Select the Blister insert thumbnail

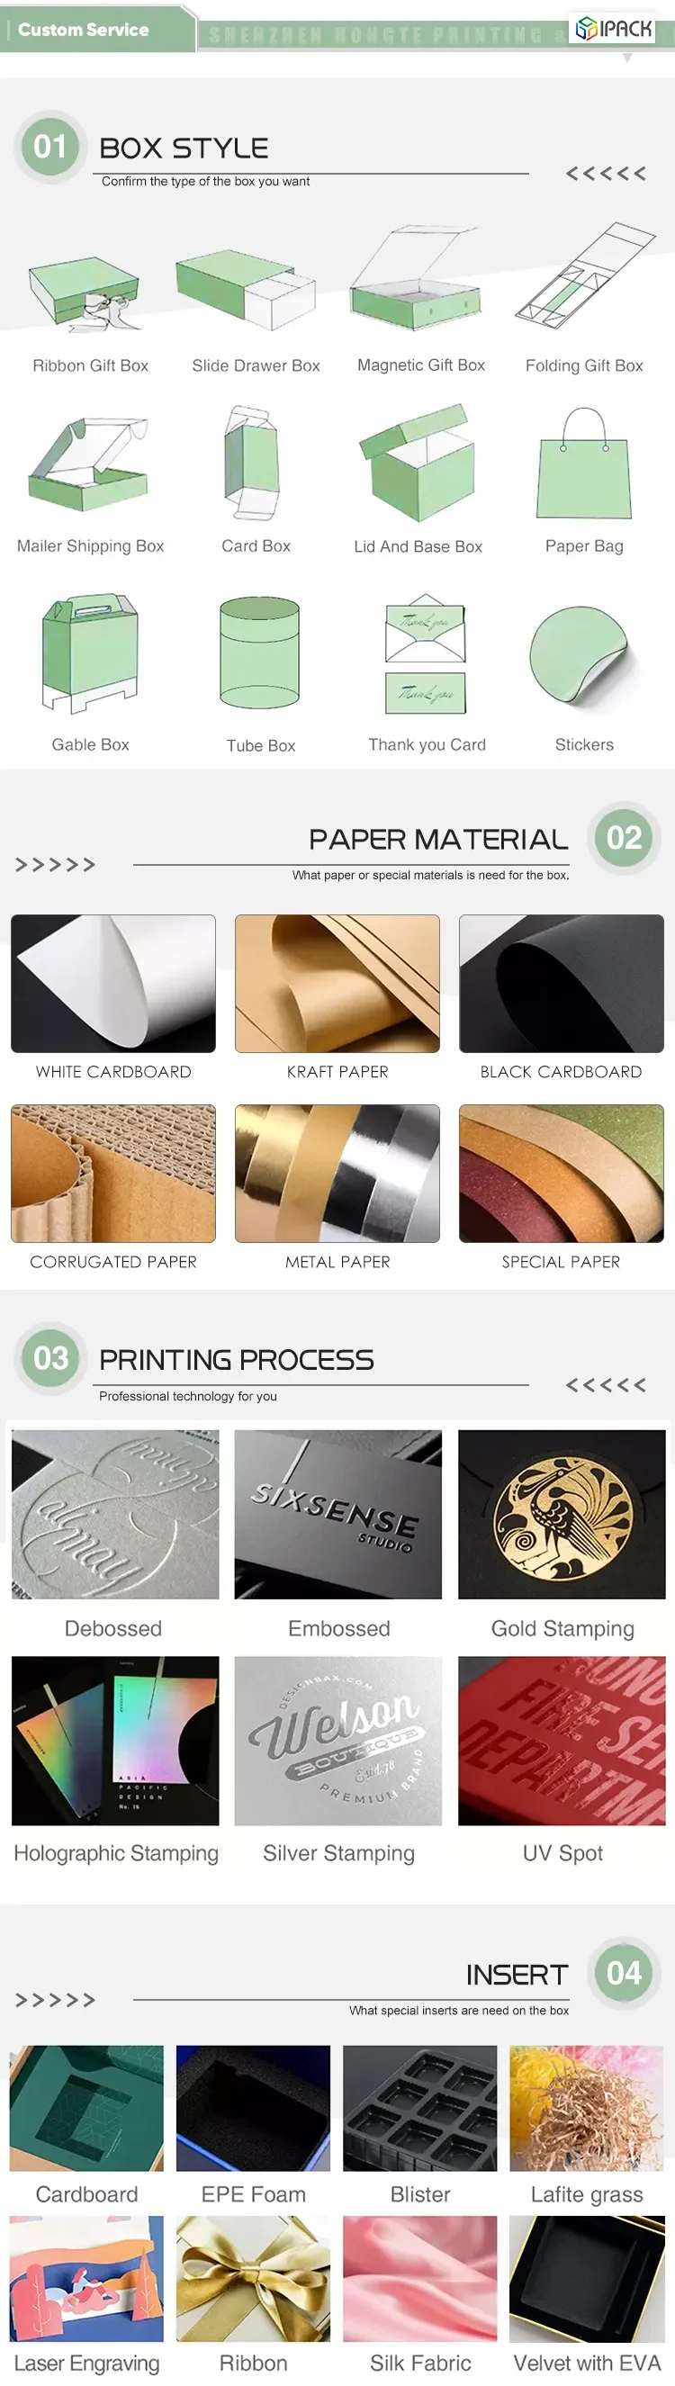[419, 2107]
